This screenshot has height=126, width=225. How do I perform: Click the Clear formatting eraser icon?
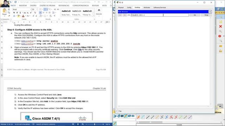35,13
